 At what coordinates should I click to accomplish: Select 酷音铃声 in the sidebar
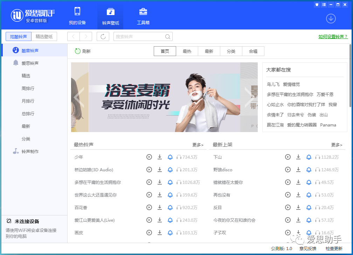tap(34, 50)
